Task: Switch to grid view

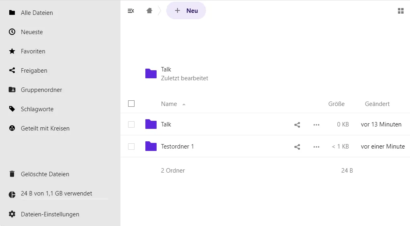Action: [400, 11]
